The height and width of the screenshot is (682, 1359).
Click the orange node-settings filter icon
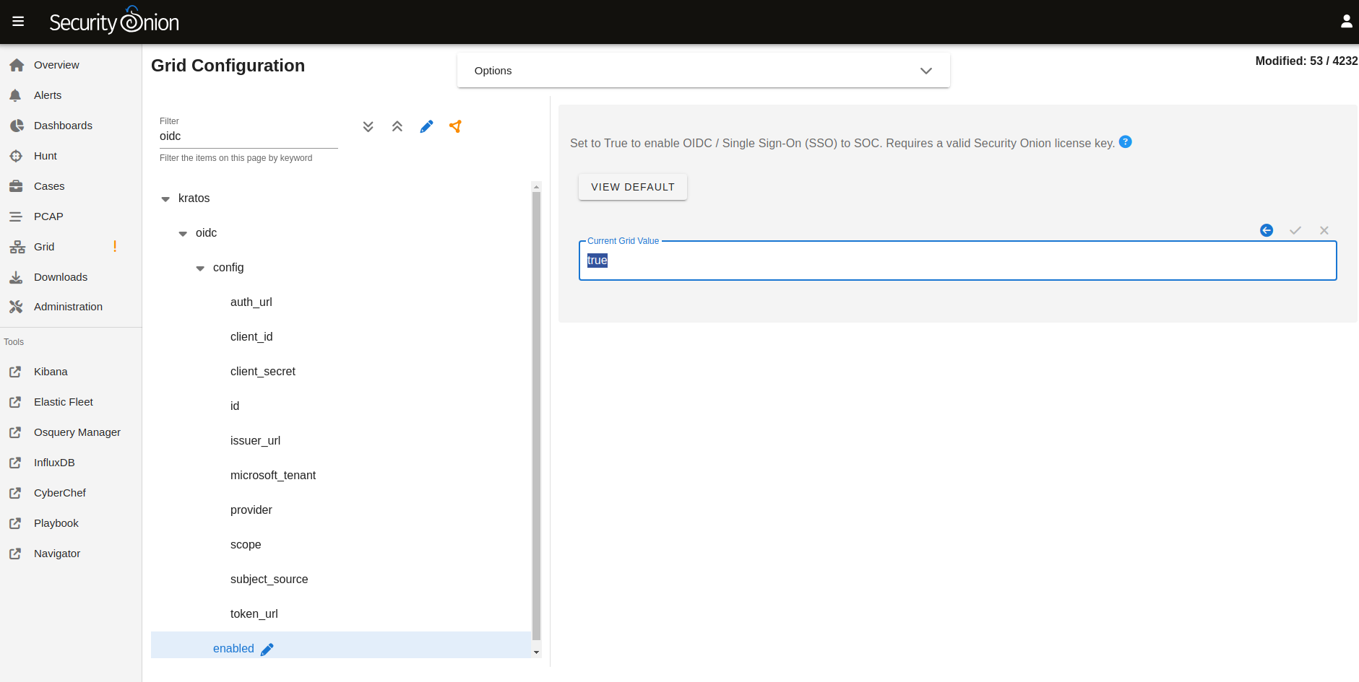point(455,127)
